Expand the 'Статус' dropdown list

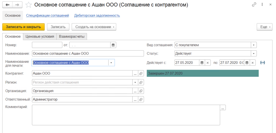pos(254,54)
